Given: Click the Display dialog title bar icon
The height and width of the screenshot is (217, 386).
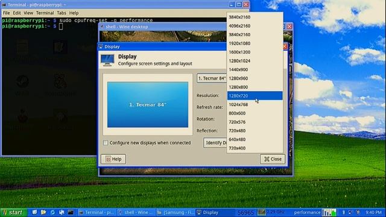Looking at the screenshot, I should [x=101, y=46].
